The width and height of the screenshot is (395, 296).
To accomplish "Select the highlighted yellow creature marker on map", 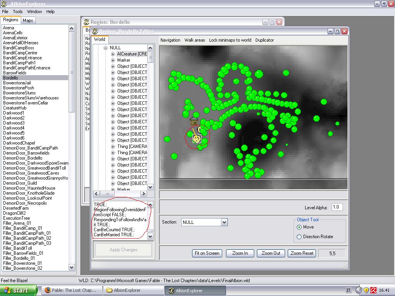I will pyautogui.click(x=197, y=138).
